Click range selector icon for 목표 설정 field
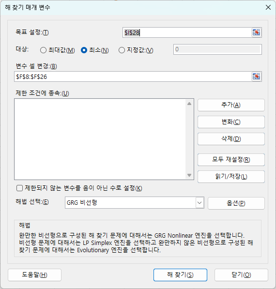Screen dimensions: 276x289 [256, 32]
